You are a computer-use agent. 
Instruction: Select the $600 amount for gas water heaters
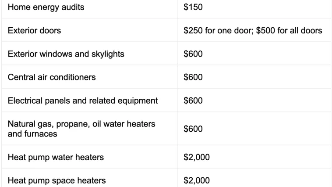(193, 129)
